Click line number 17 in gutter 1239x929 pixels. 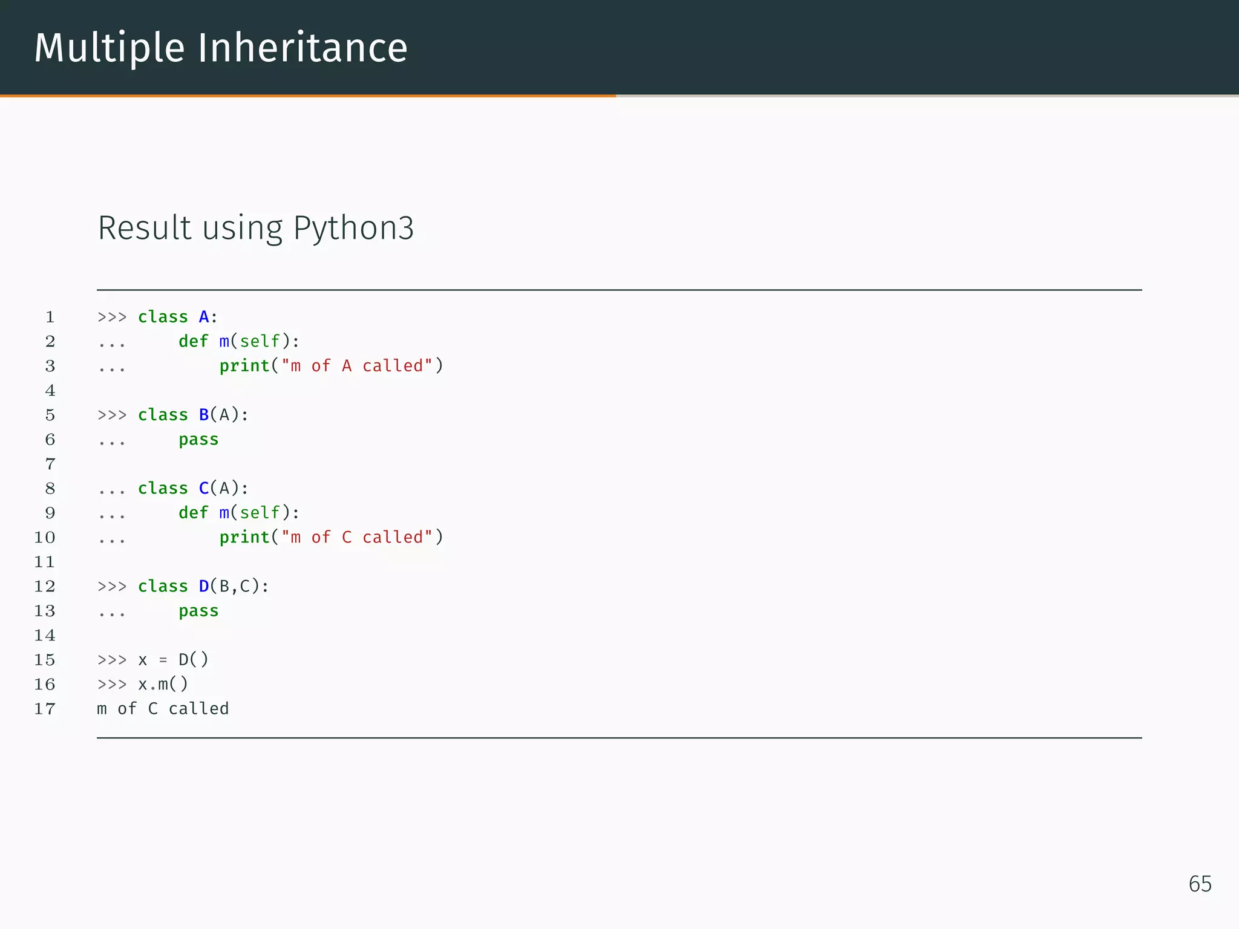pos(45,709)
